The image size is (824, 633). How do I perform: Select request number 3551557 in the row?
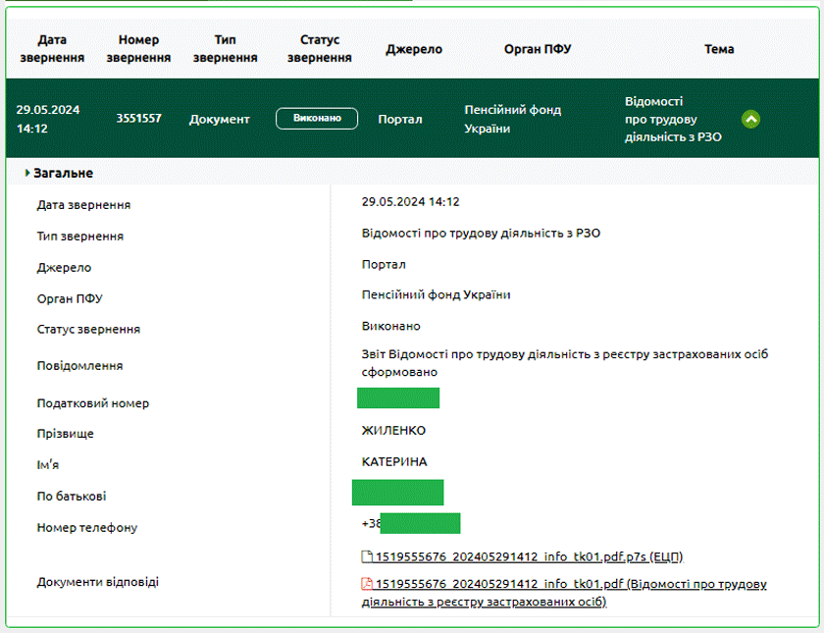click(138, 119)
